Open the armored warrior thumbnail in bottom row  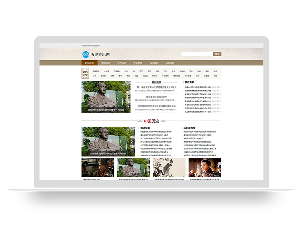98,167
